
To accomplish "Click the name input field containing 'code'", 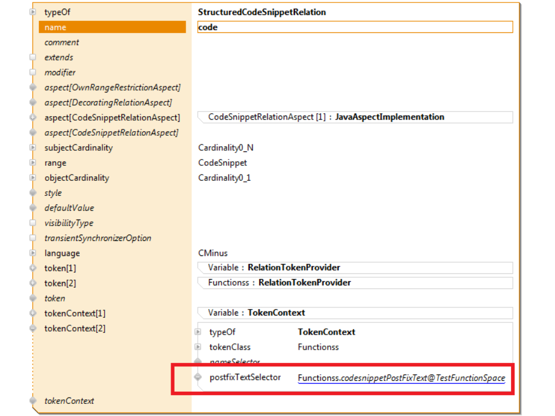I will 354,27.
